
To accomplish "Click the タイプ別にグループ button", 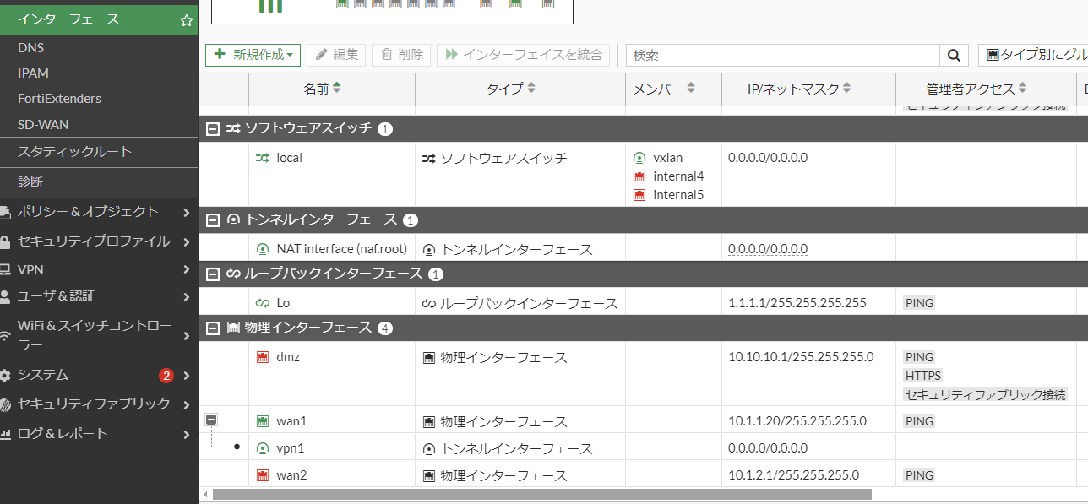I will (x=1033, y=55).
